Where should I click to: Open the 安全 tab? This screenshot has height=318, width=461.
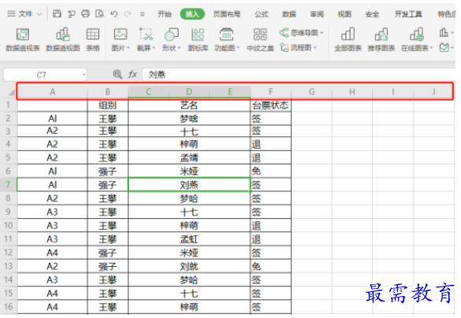tap(372, 14)
